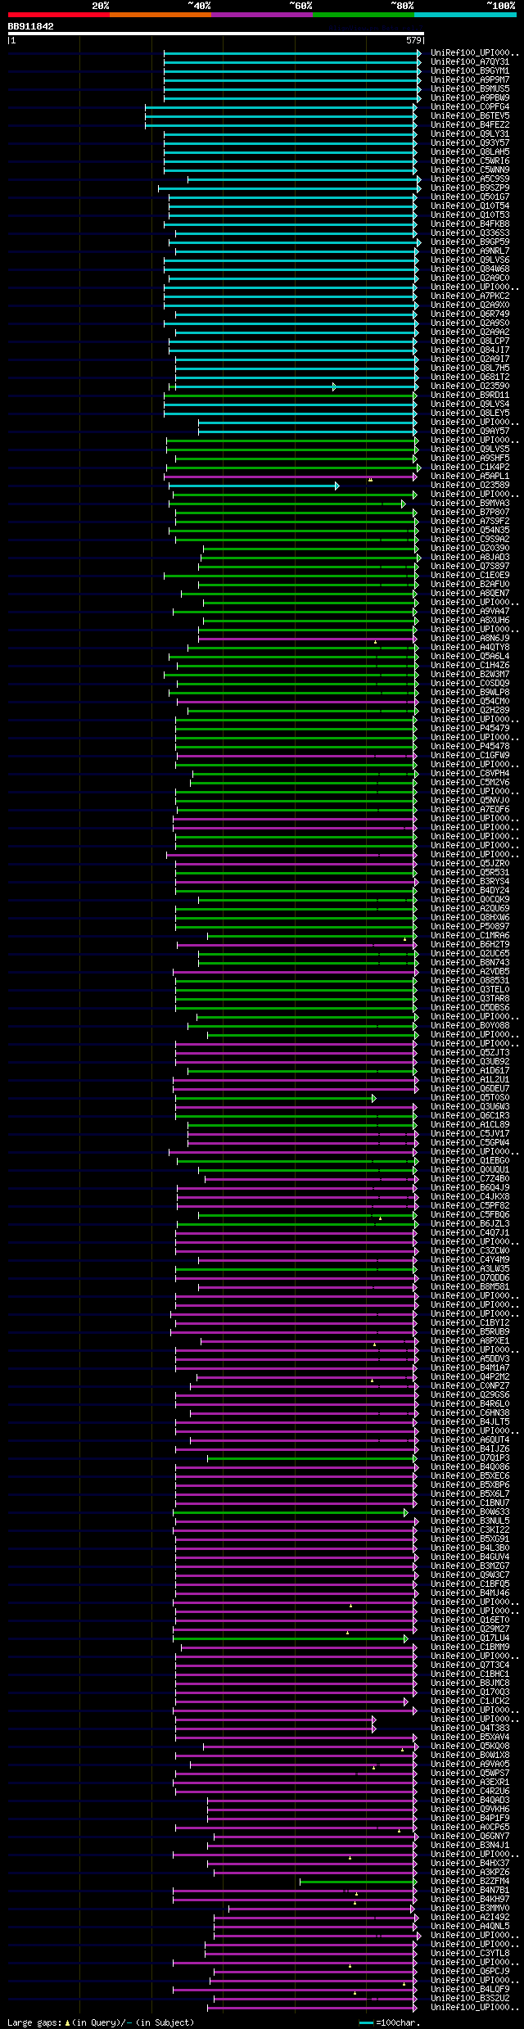Click green arrowhead ending the Q17LU4 alignment
The height and width of the screenshot is (2029, 524).
point(406,1638)
